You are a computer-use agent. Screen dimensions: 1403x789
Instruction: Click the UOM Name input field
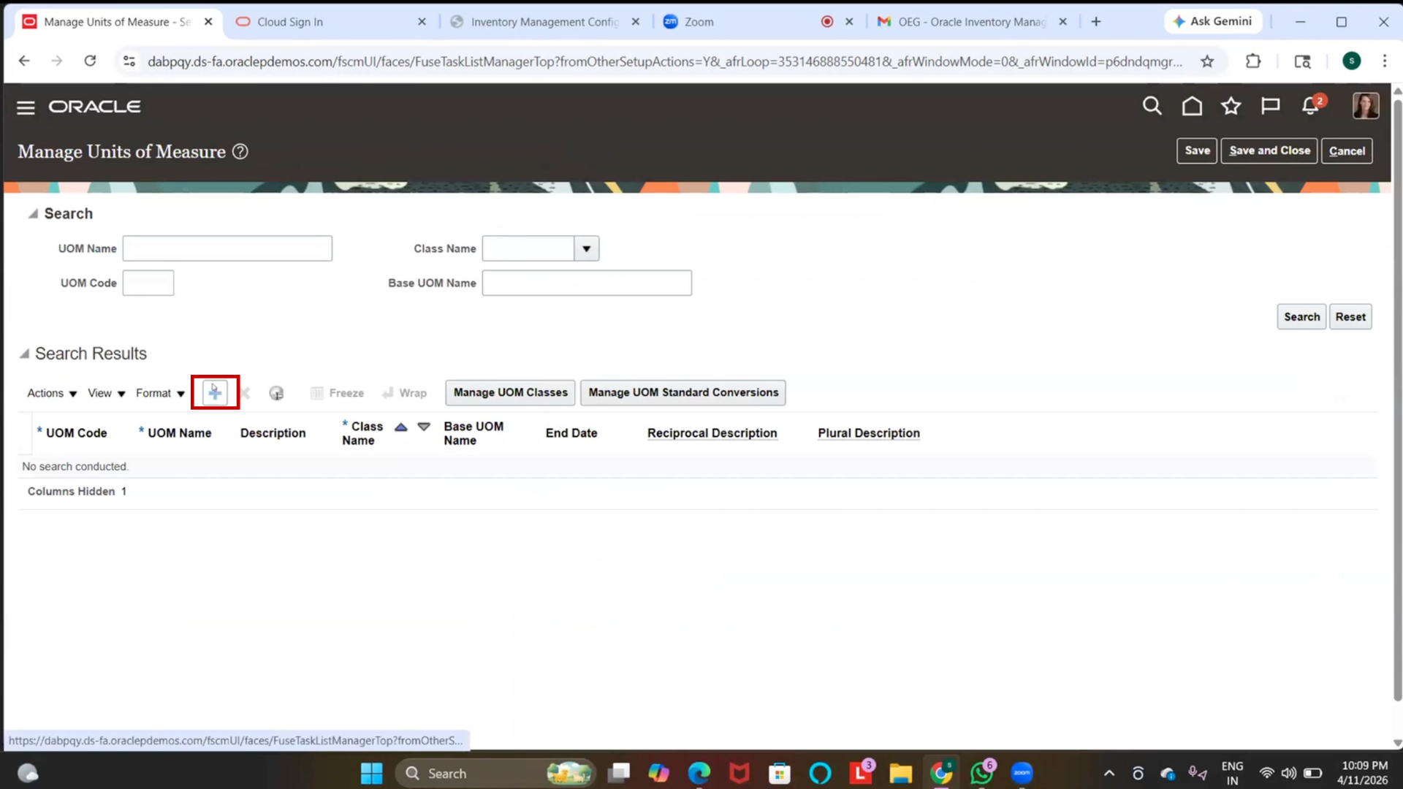pyautogui.click(x=227, y=248)
